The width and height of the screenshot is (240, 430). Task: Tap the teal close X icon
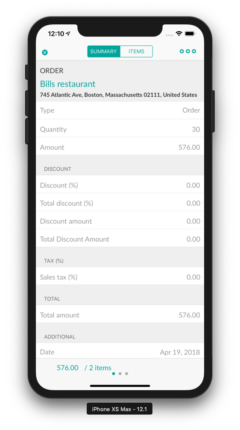click(45, 52)
